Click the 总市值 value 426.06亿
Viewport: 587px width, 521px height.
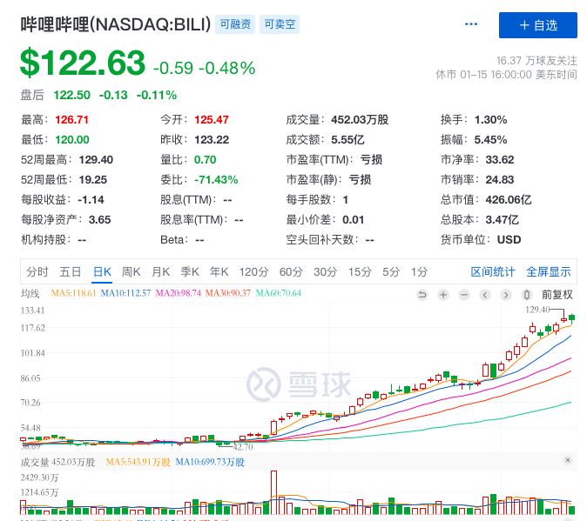click(509, 199)
